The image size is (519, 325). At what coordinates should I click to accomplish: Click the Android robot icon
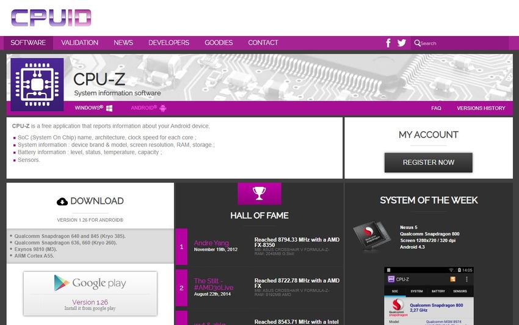point(163,108)
